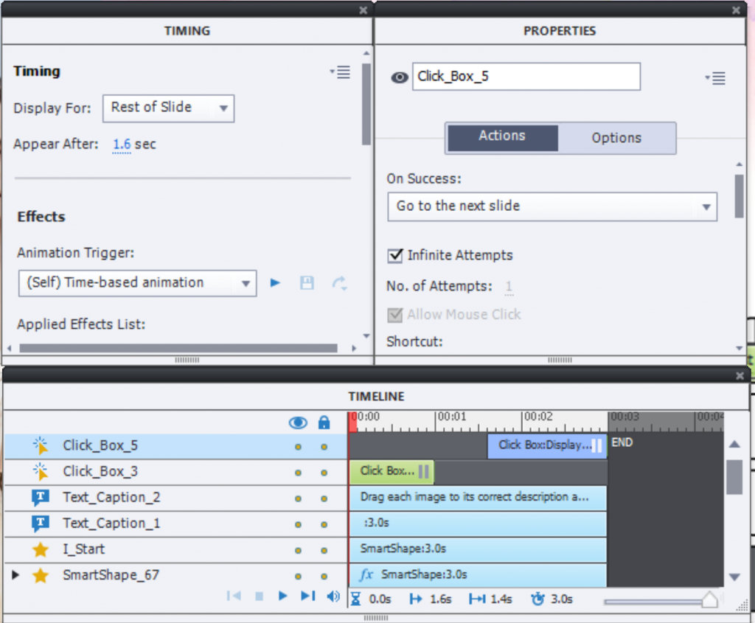Viewport: 755px width, 623px height.
Task: Open the Display For dropdown
Action: coord(168,108)
